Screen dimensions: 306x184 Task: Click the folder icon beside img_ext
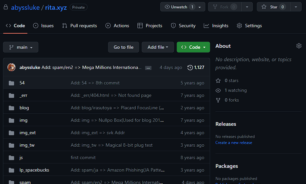(x=11, y=133)
